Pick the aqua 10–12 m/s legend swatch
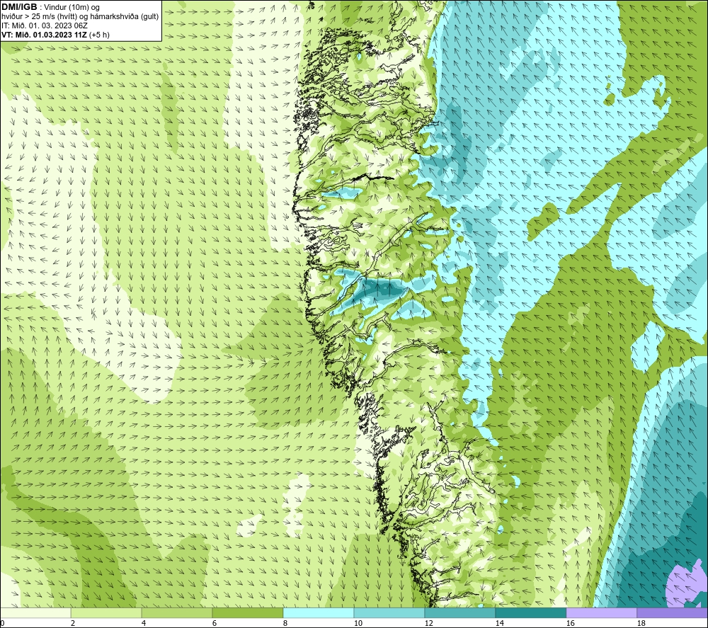Image resolution: width=708 pixels, height=628 pixels. (x=389, y=612)
